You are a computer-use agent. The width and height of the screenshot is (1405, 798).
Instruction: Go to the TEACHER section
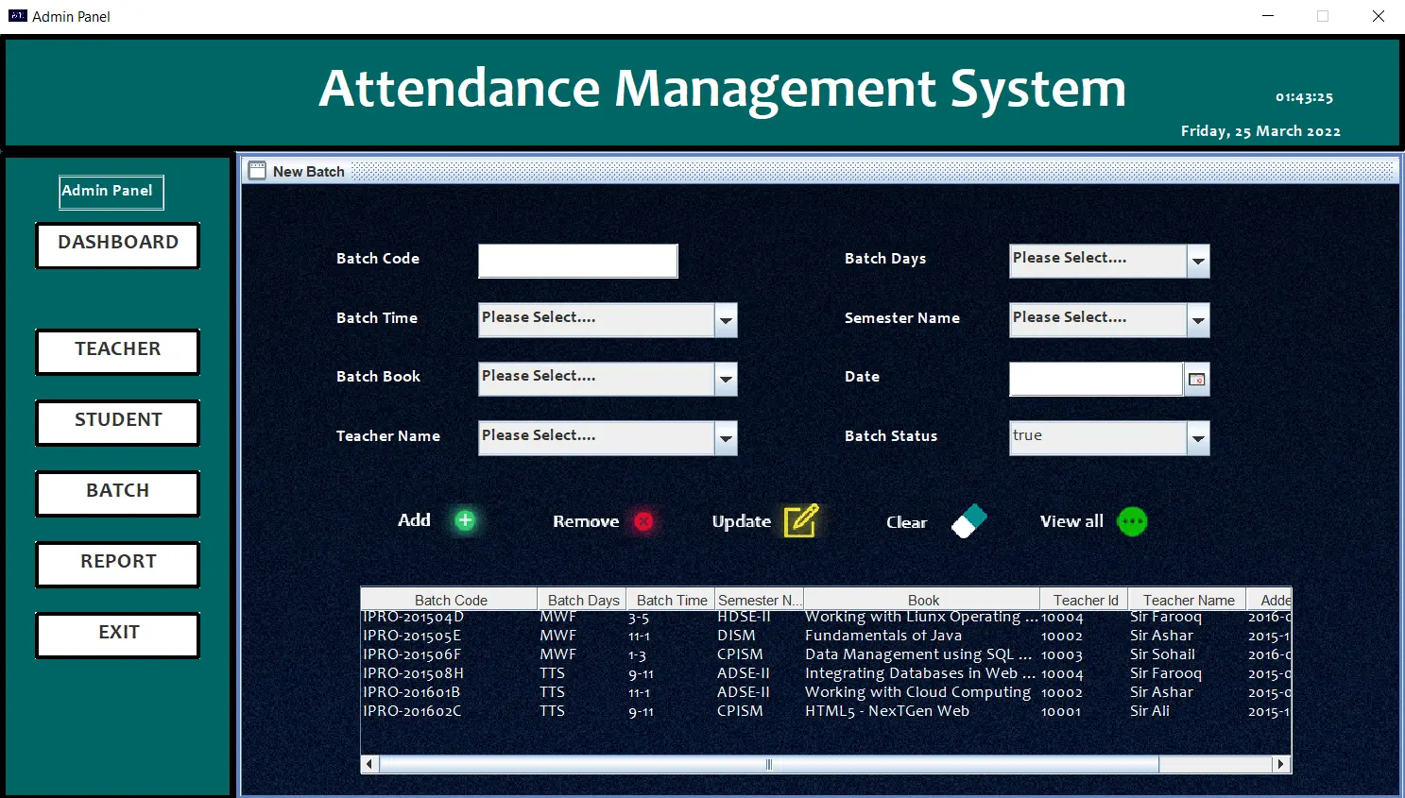point(118,352)
